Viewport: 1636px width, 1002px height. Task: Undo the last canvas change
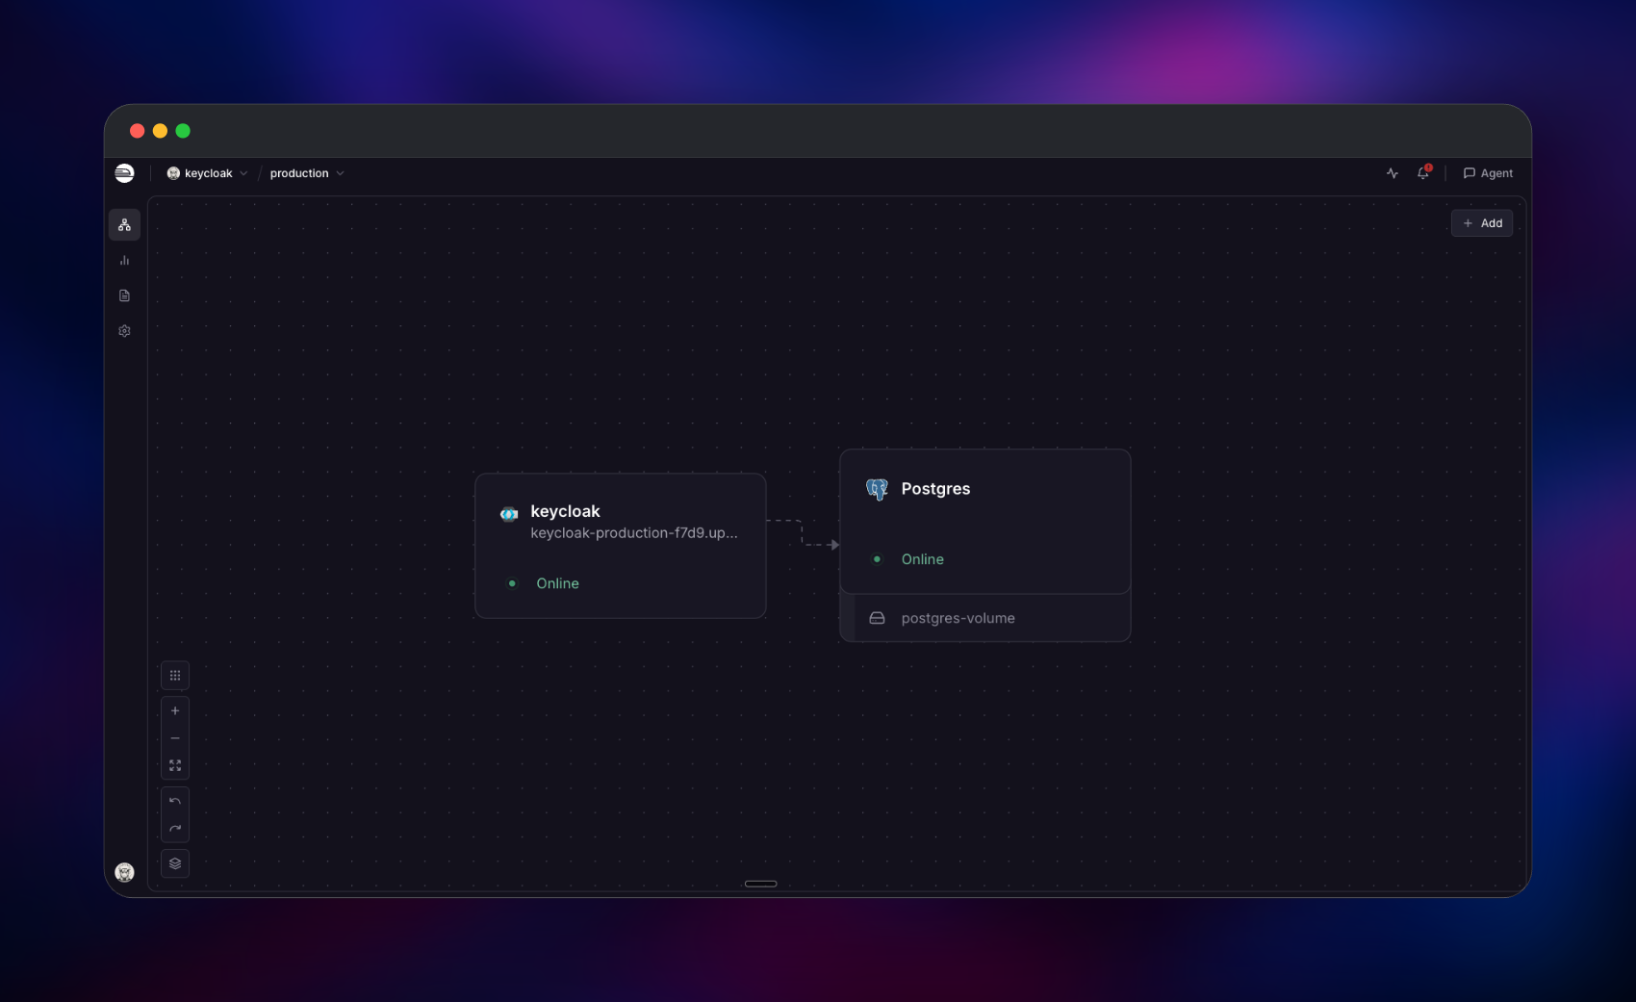(x=175, y=801)
